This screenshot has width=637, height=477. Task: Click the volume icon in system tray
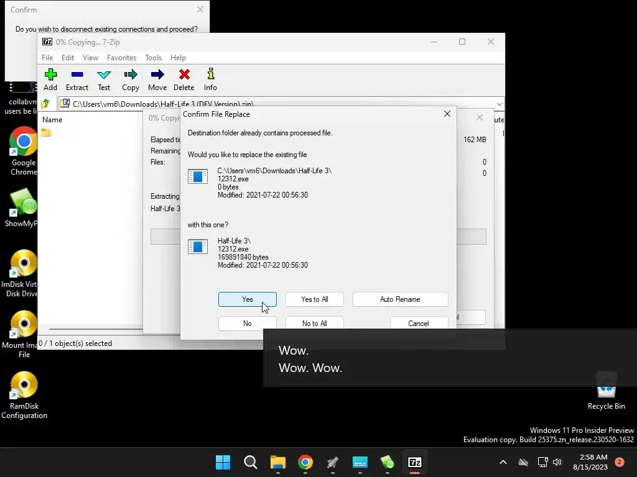(x=557, y=462)
